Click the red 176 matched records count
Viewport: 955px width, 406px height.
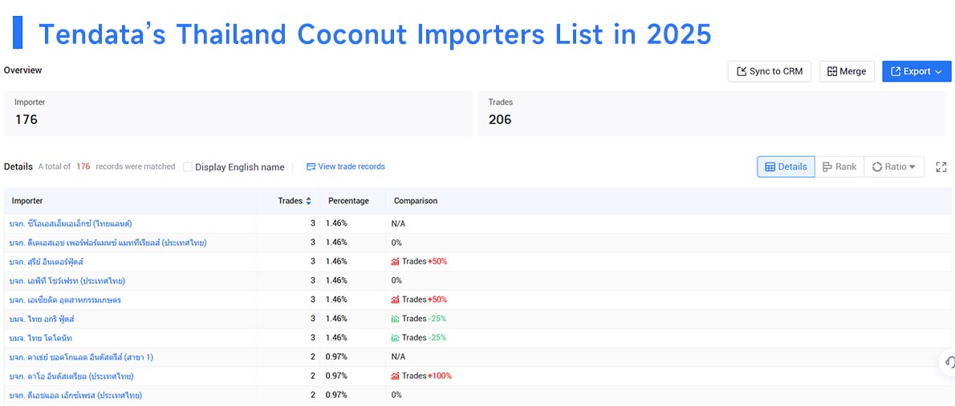coord(83,167)
